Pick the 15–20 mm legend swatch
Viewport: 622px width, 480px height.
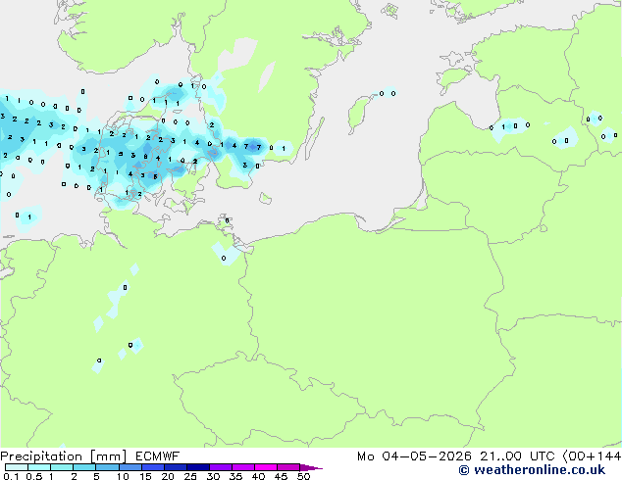pyautogui.click(x=152, y=467)
